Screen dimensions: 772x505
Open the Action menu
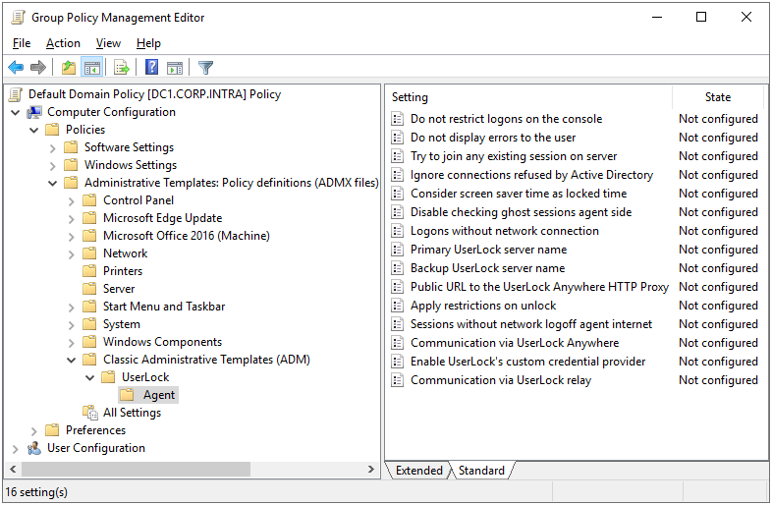[63, 43]
